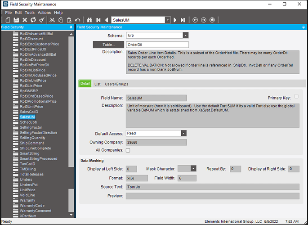Screen dimensions: 308x225
Task: Switch to the List tab
Action: tap(98, 84)
